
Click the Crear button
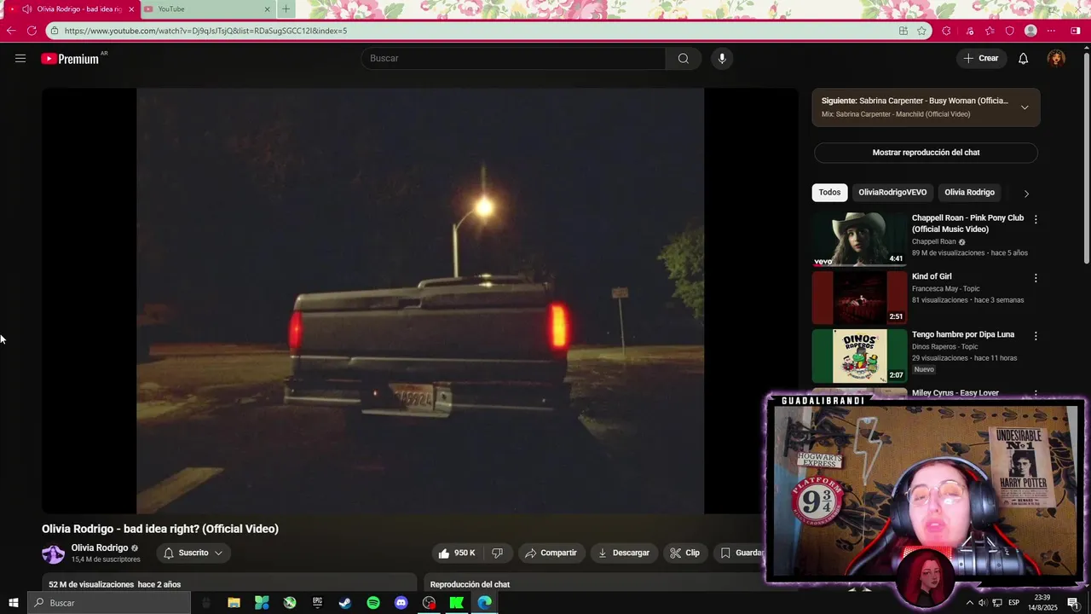point(981,58)
